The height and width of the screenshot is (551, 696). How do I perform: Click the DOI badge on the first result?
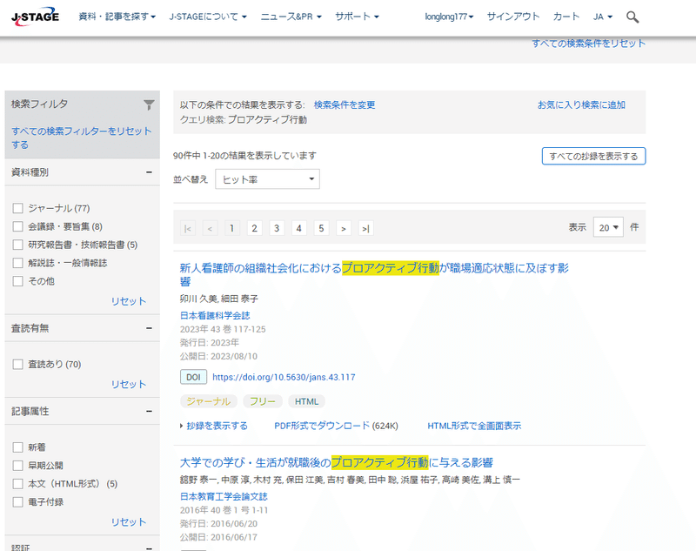(x=193, y=377)
